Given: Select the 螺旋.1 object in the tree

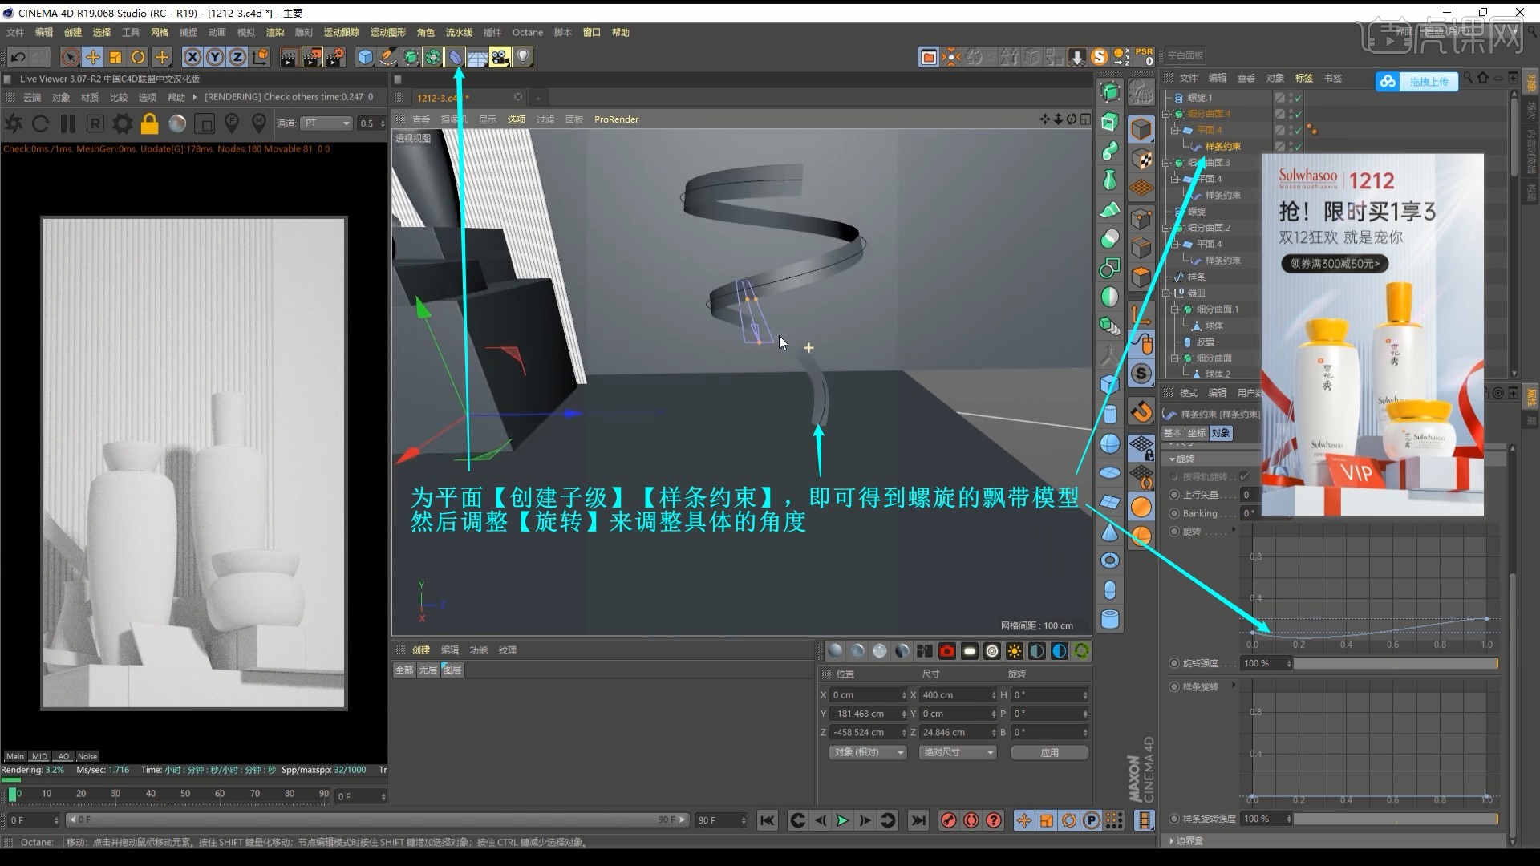Looking at the screenshot, I should (1200, 98).
